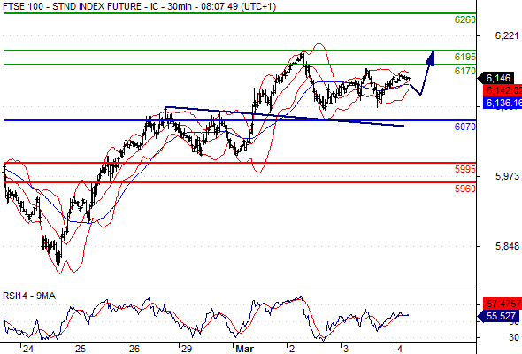
Task: Click date label 26 on time axis
Action: [x=134, y=349]
